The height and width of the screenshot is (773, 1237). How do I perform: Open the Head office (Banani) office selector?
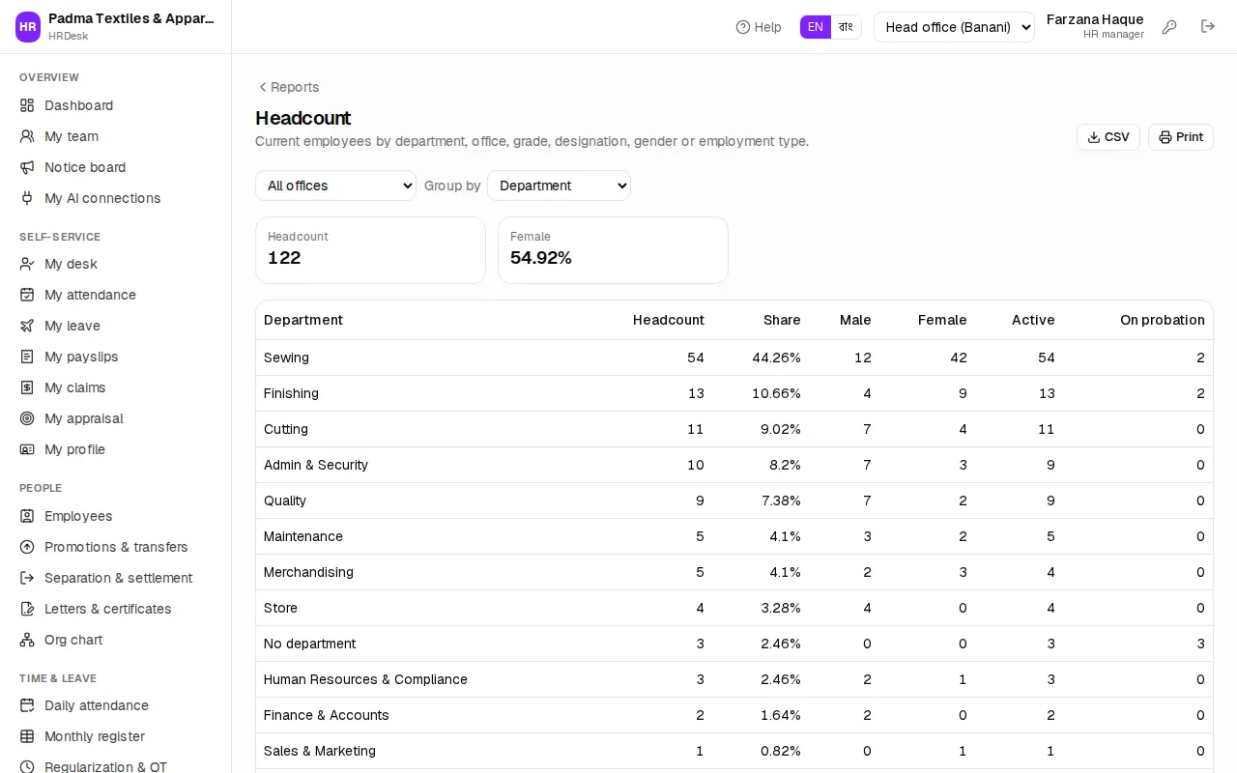pos(954,27)
